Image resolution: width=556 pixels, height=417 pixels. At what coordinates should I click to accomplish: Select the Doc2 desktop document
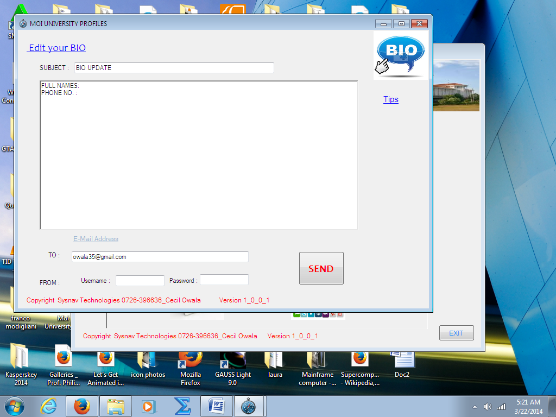point(402,365)
